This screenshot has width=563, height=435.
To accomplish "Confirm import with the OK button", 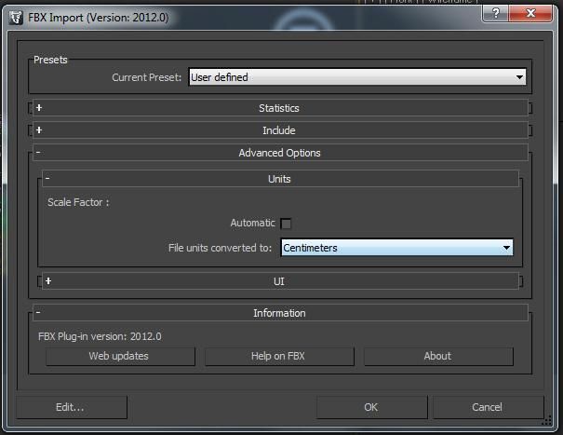I will point(372,407).
